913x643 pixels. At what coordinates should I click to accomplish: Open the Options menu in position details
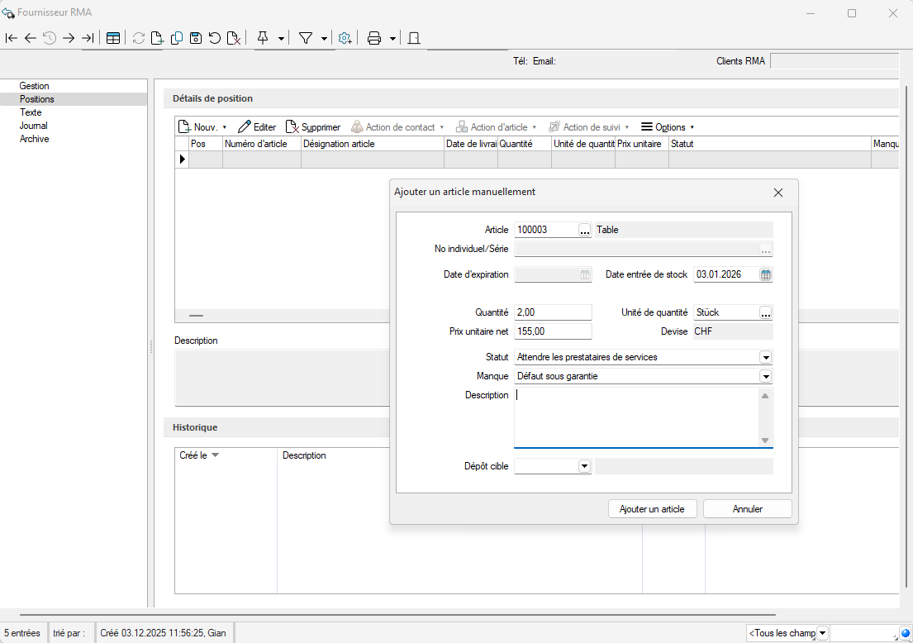(x=668, y=127)
